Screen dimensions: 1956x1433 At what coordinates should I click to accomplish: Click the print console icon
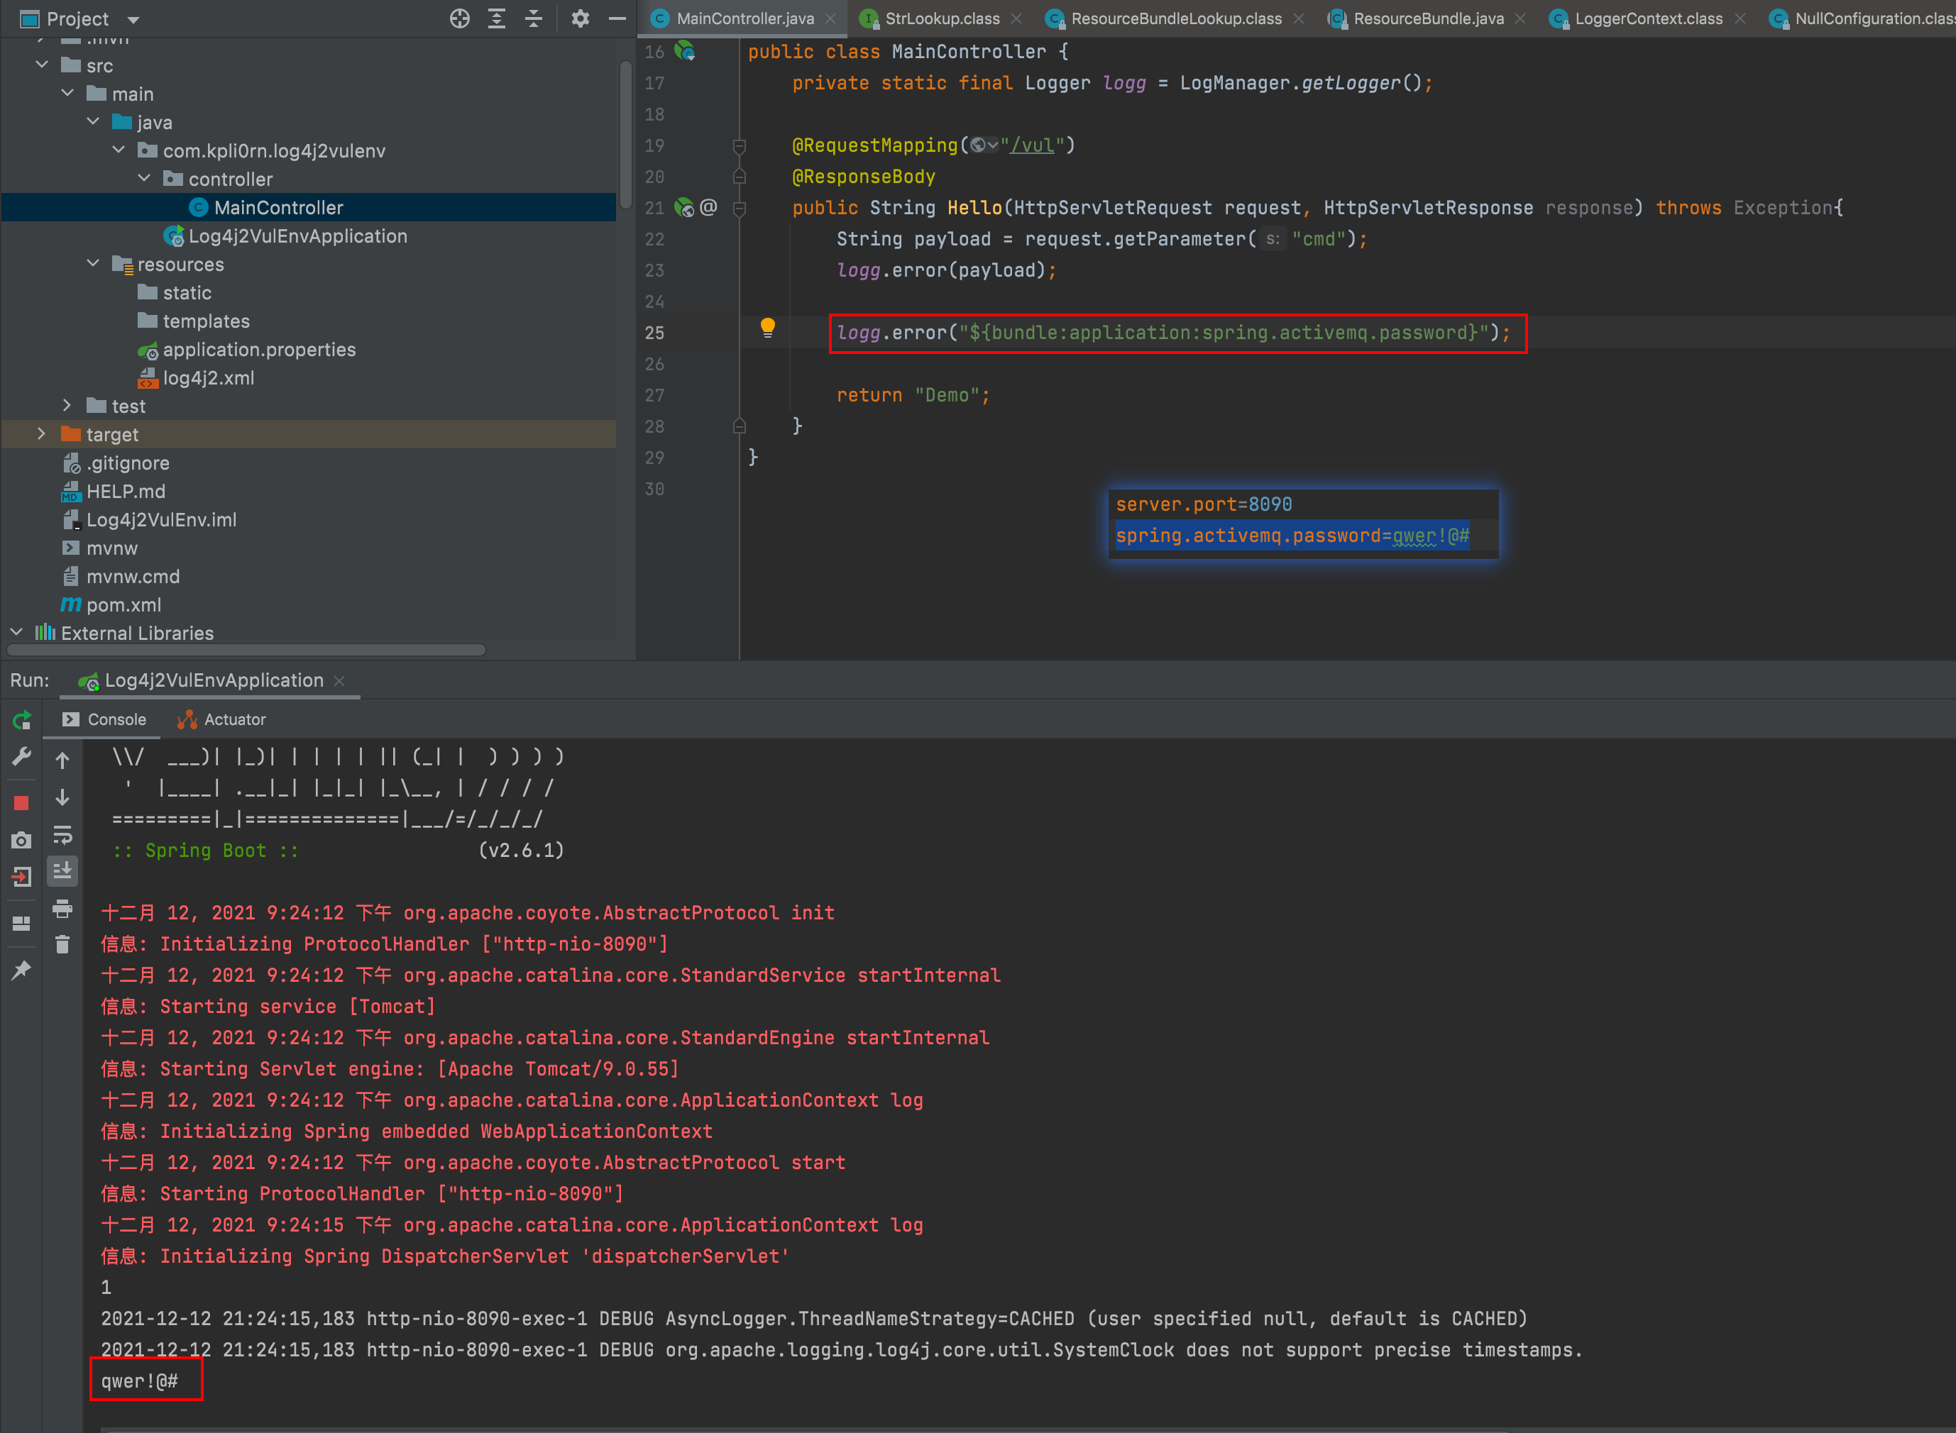62,908
